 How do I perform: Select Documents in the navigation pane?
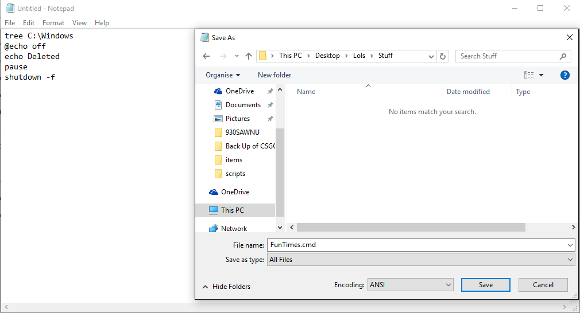[x=243, y=105]
